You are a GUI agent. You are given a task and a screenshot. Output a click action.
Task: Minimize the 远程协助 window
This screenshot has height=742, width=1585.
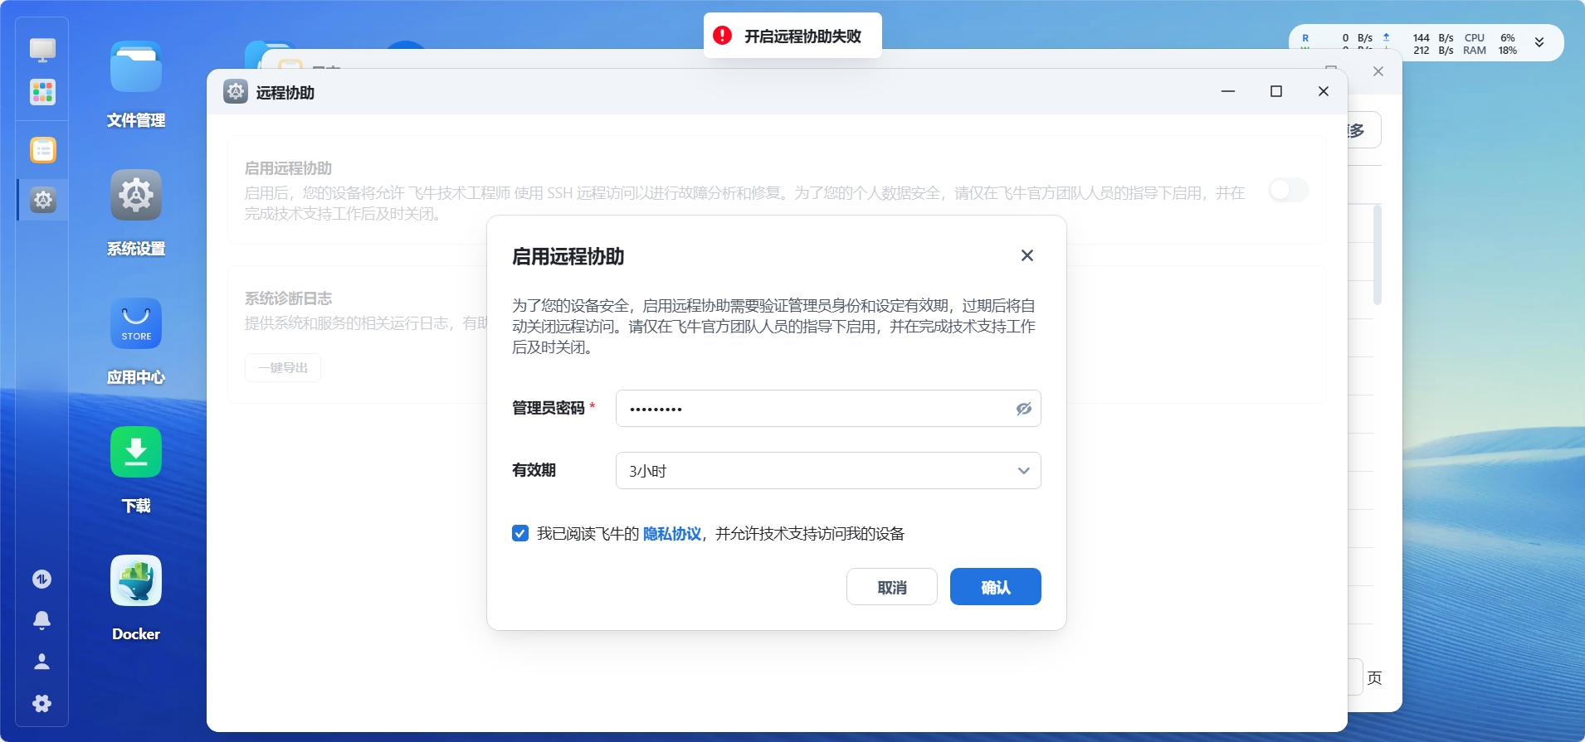1228,91
